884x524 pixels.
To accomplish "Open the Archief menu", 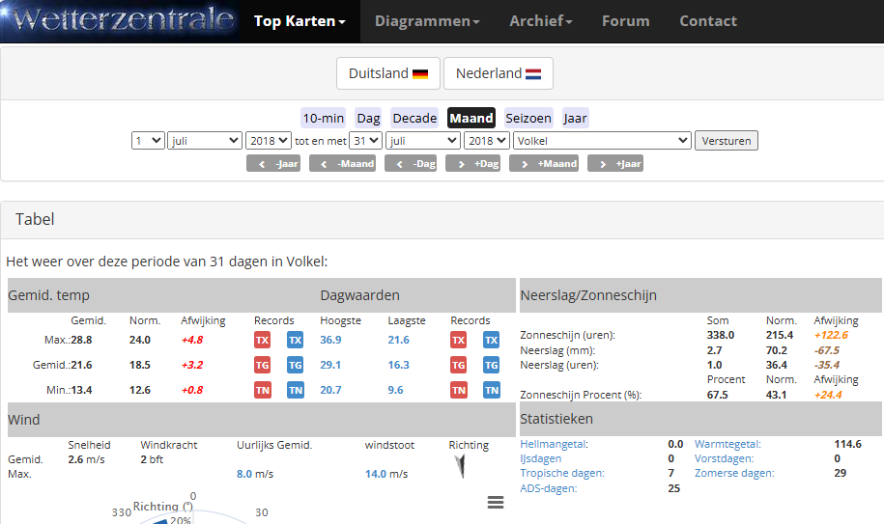I will [540, 21].
